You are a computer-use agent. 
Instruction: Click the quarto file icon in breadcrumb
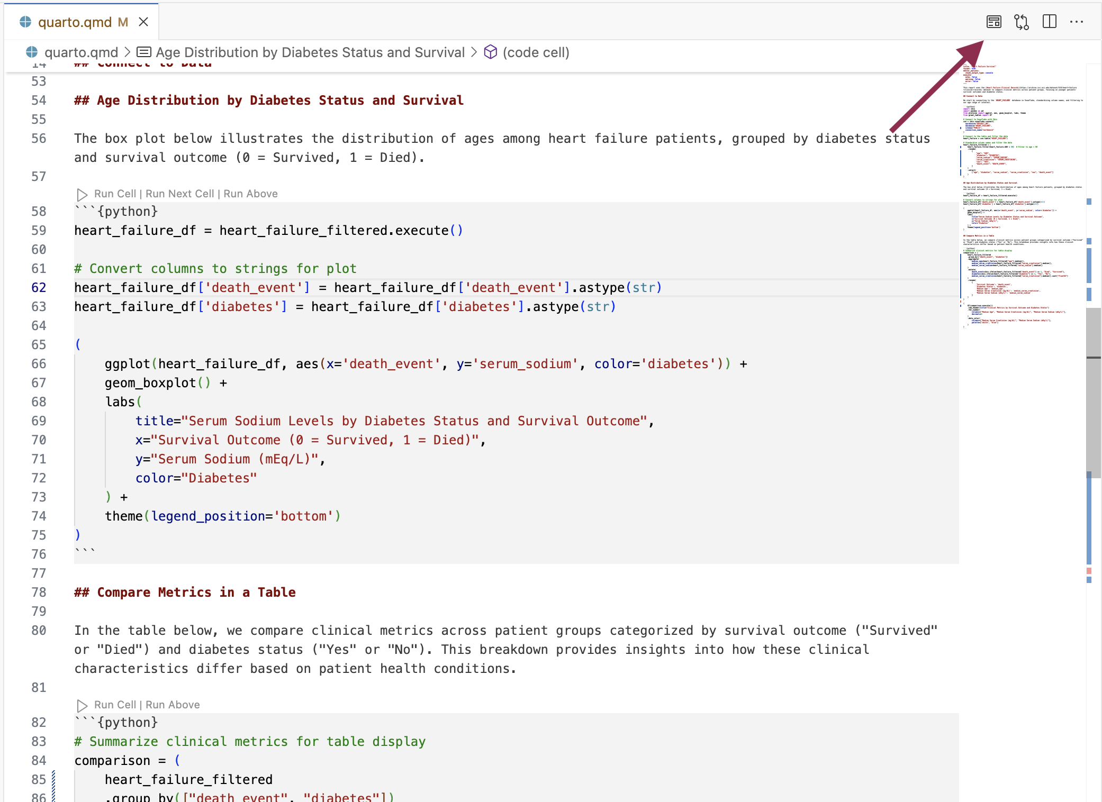pyautogui.click(x=32, y=52)
